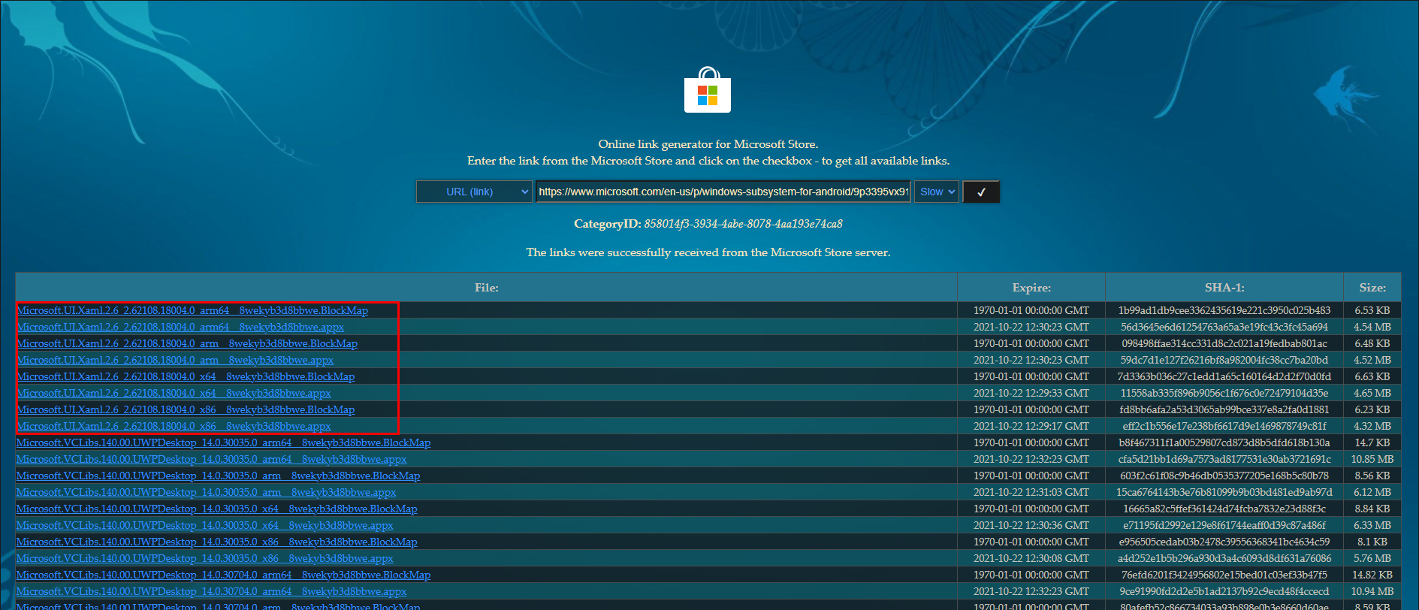The width and height of the screenshot is (1419, 610).
Task: Select SHA-1 hash starting with eff2c1b556e17
Action: pyautogui.click(x=1224, y=426)
